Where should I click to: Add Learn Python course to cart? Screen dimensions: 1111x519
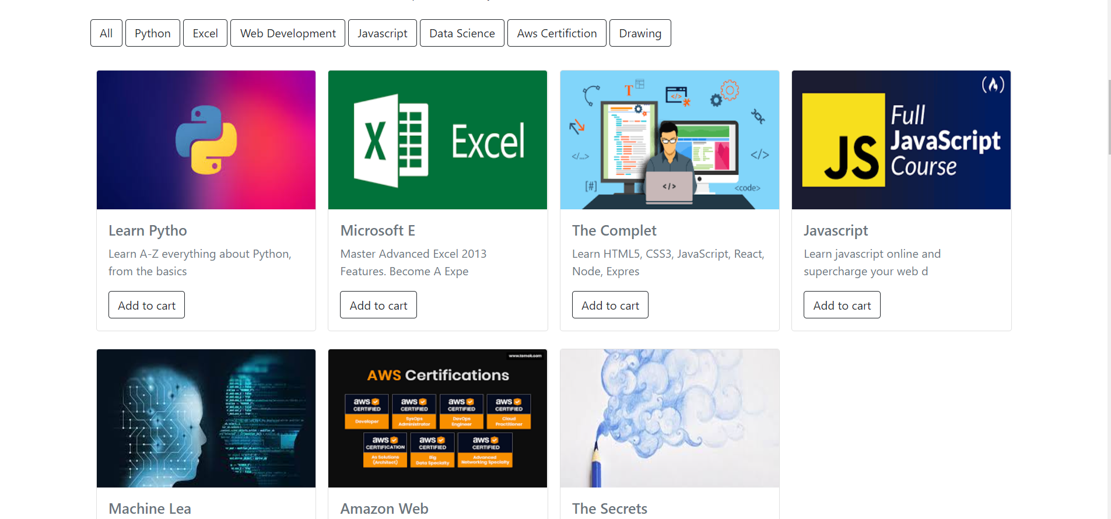[146, 305]
